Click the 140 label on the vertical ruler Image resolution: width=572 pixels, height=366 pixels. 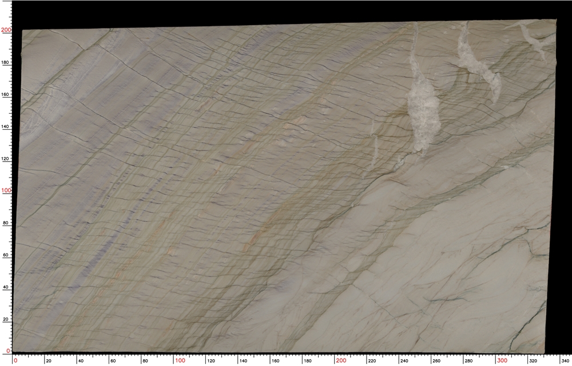(6, 126)
